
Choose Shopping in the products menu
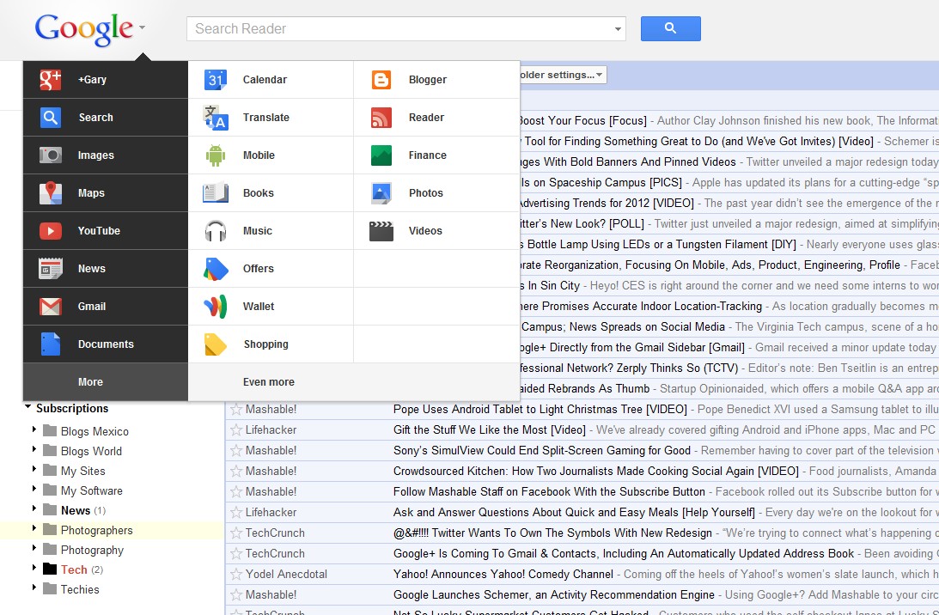[x=265, y=344]
